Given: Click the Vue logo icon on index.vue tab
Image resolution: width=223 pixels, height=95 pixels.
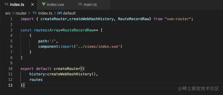Looking at the screenshot, I should click(x=44, y=4).
